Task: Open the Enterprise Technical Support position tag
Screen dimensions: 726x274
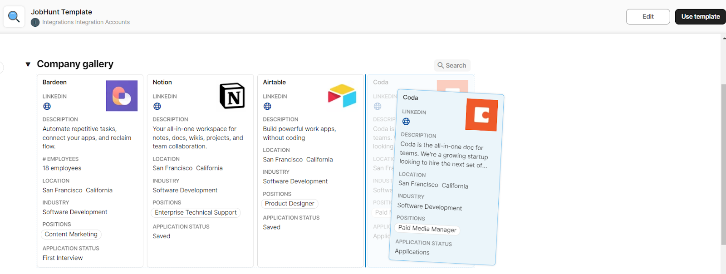Action: point(196,213)
